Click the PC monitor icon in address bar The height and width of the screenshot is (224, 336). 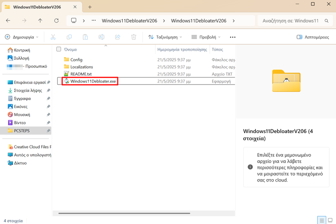[x=74, y=21]
